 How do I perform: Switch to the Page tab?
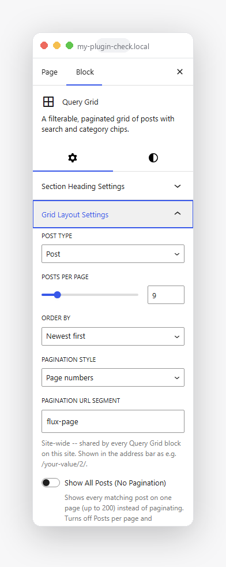click(x=50, y=72)
